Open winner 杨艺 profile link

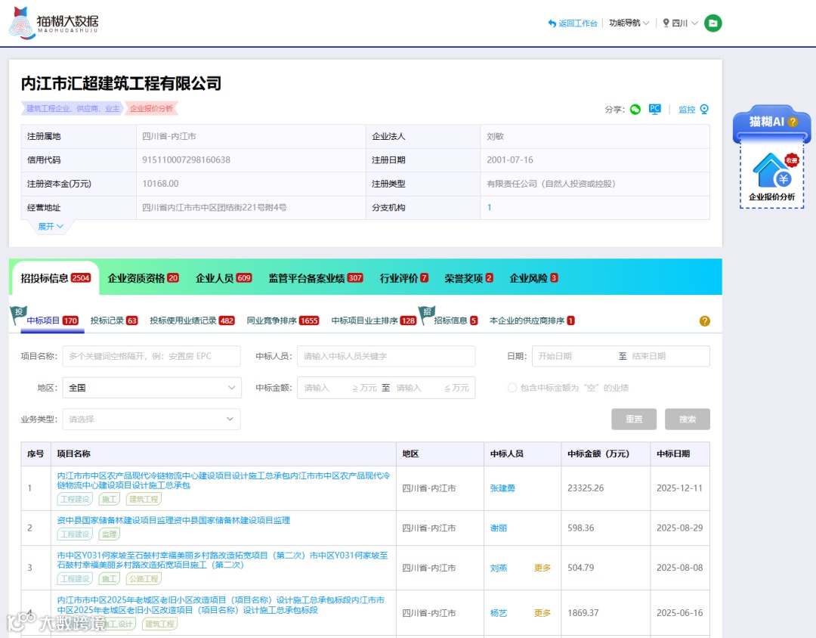[498, 613]
